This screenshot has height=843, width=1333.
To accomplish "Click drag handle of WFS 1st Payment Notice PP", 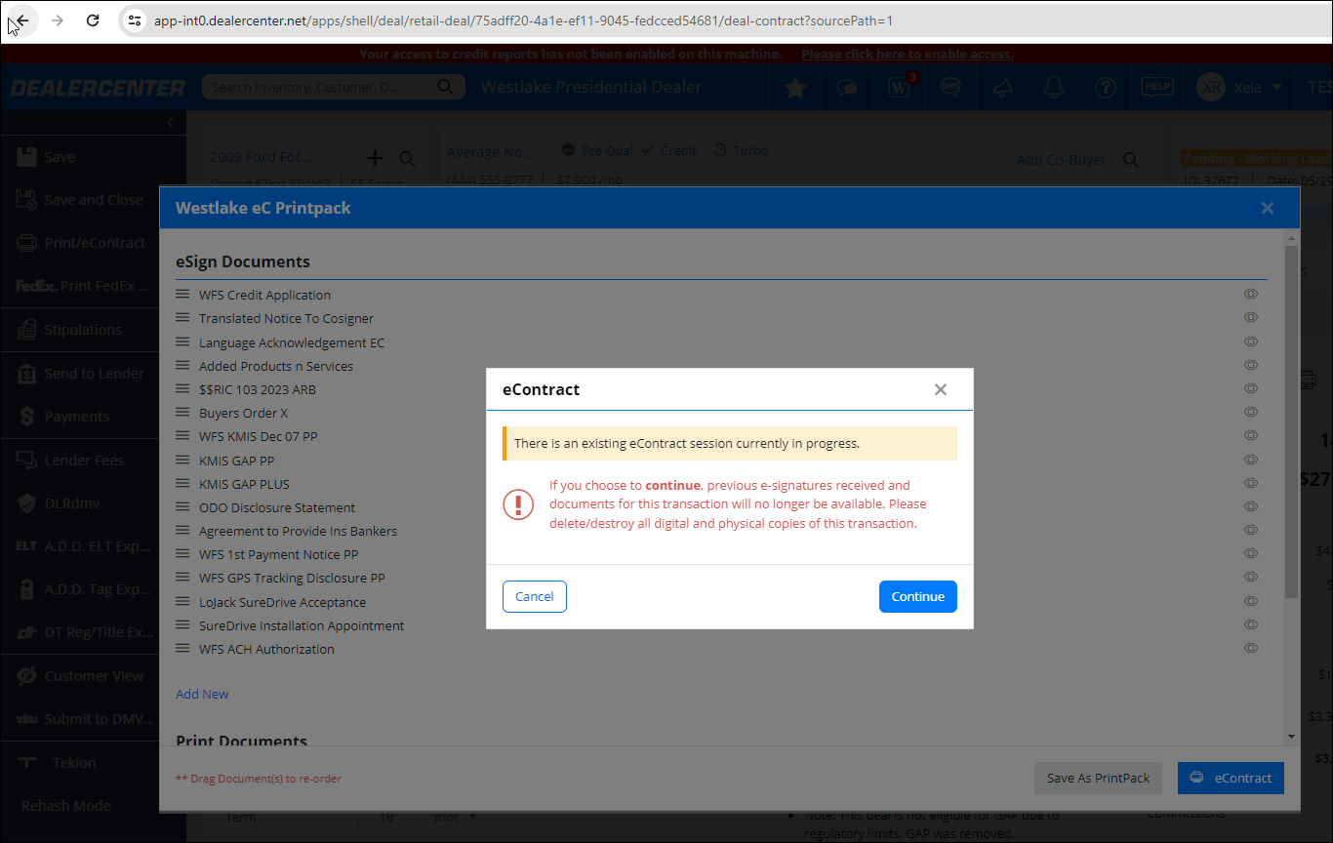I will (x=182, y=553).
